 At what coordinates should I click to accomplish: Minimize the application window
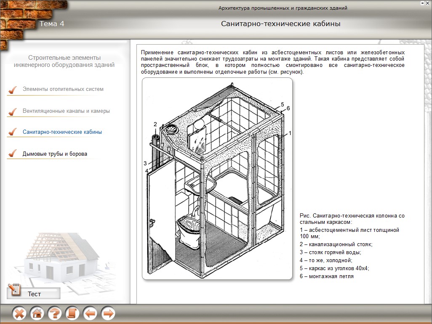(x=422, y=3)
